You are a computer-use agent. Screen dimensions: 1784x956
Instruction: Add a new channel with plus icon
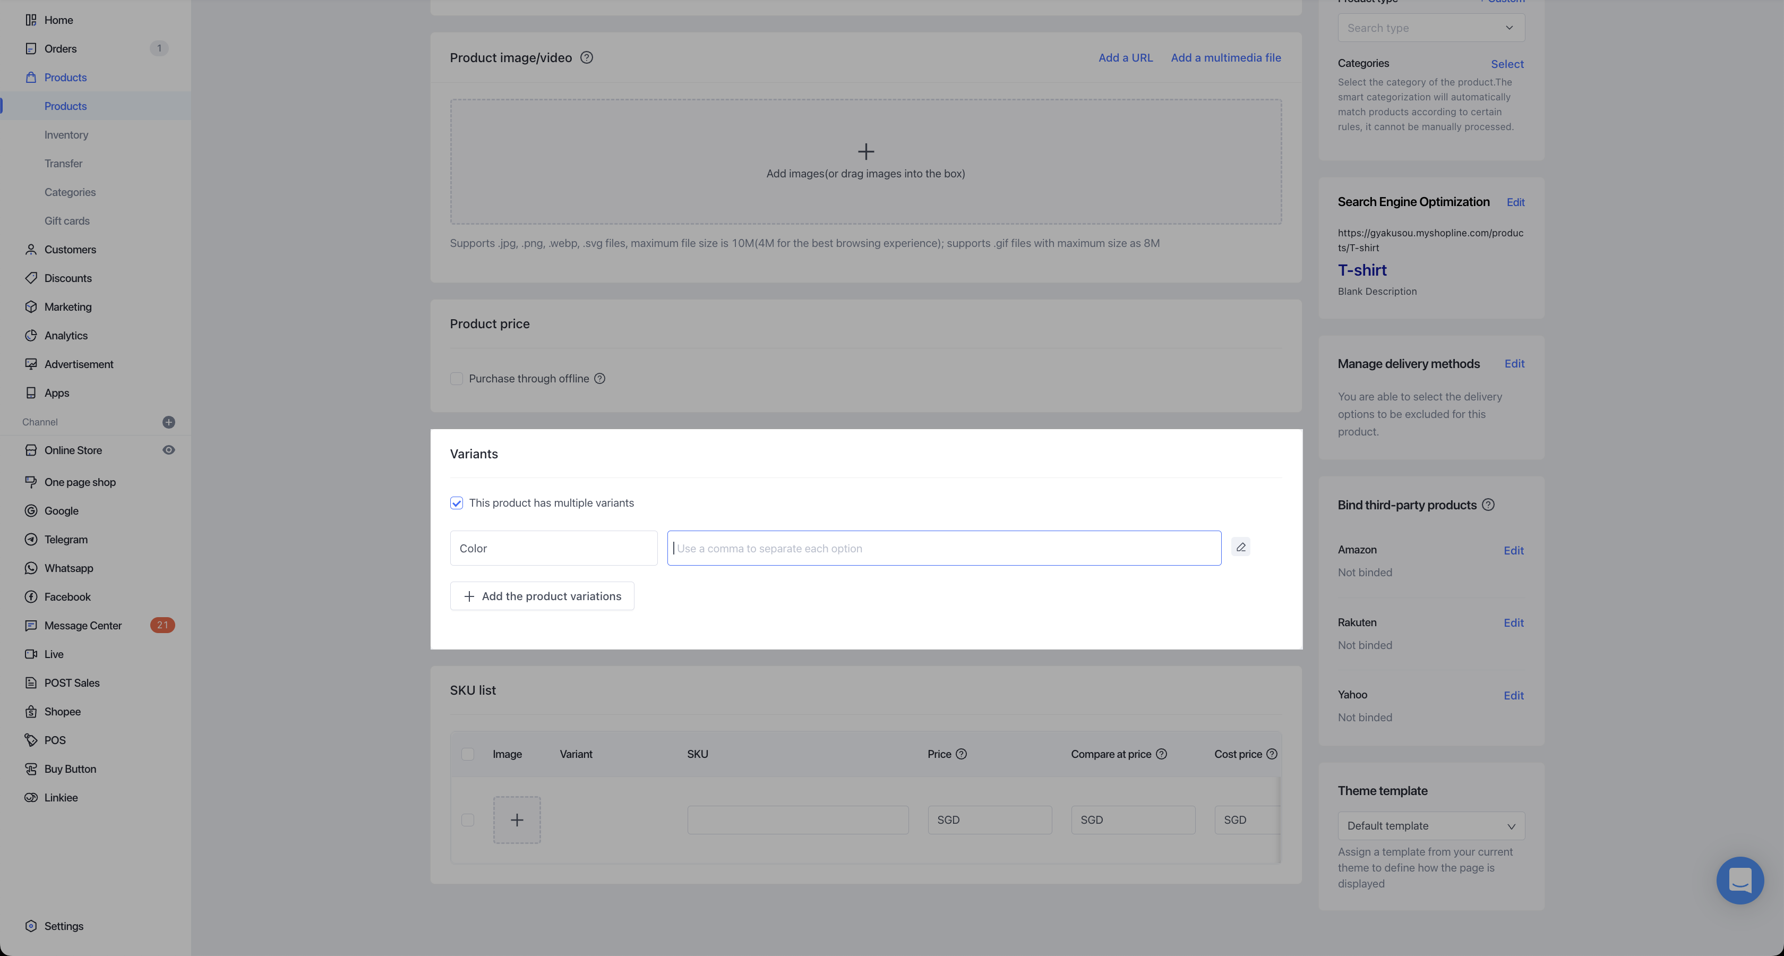pyautogui.click(x=168, y=422)
